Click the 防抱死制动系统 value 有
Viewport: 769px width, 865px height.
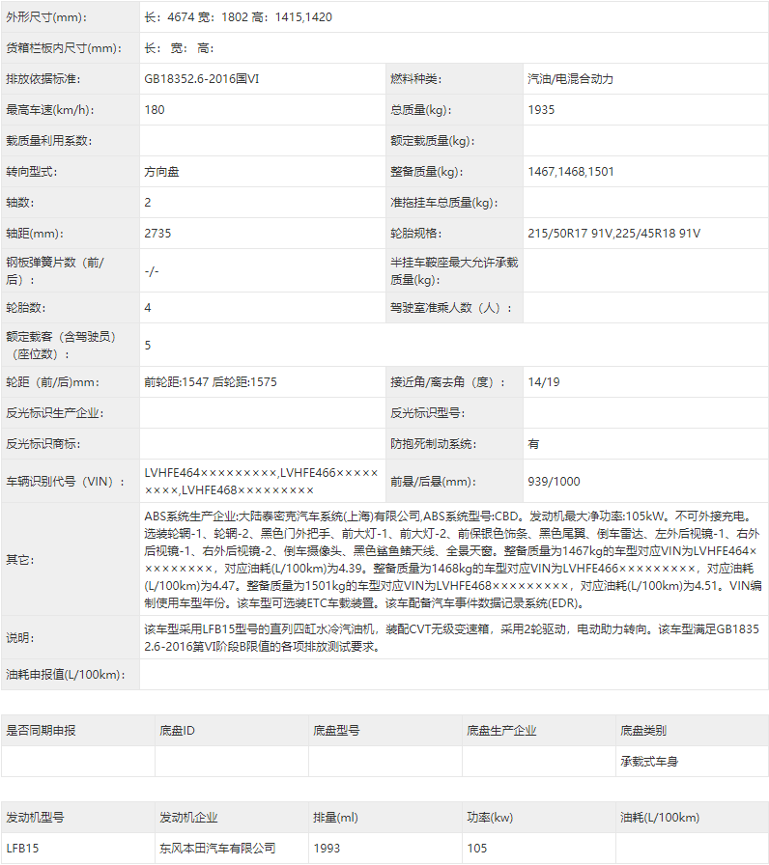534,444
